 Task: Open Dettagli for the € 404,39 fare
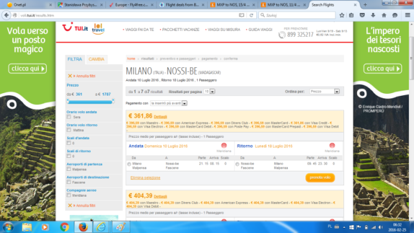tap(160, 197)
